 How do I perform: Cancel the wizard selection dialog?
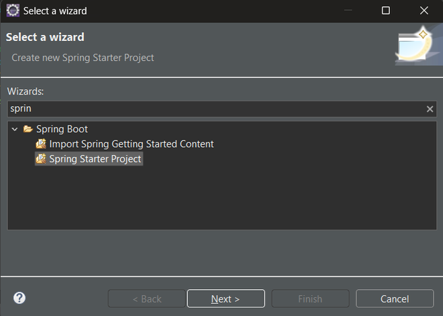click(394, 299)
